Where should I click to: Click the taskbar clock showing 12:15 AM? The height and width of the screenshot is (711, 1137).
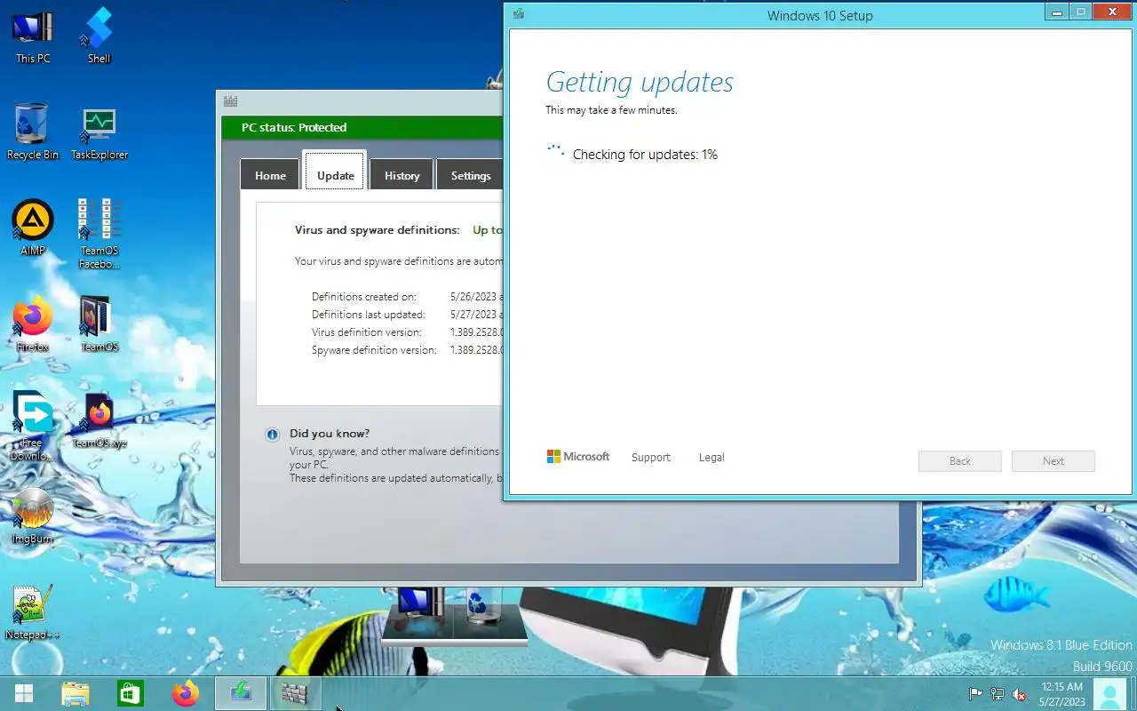[1061, 694]
